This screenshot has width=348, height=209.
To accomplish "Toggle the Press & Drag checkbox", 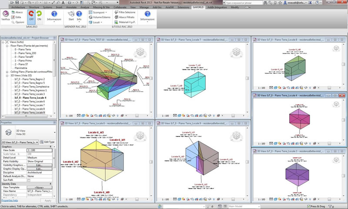I will point(309,206).
